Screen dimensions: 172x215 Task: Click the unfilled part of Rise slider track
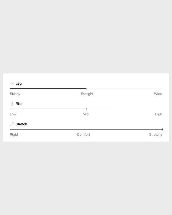(124, 109)
